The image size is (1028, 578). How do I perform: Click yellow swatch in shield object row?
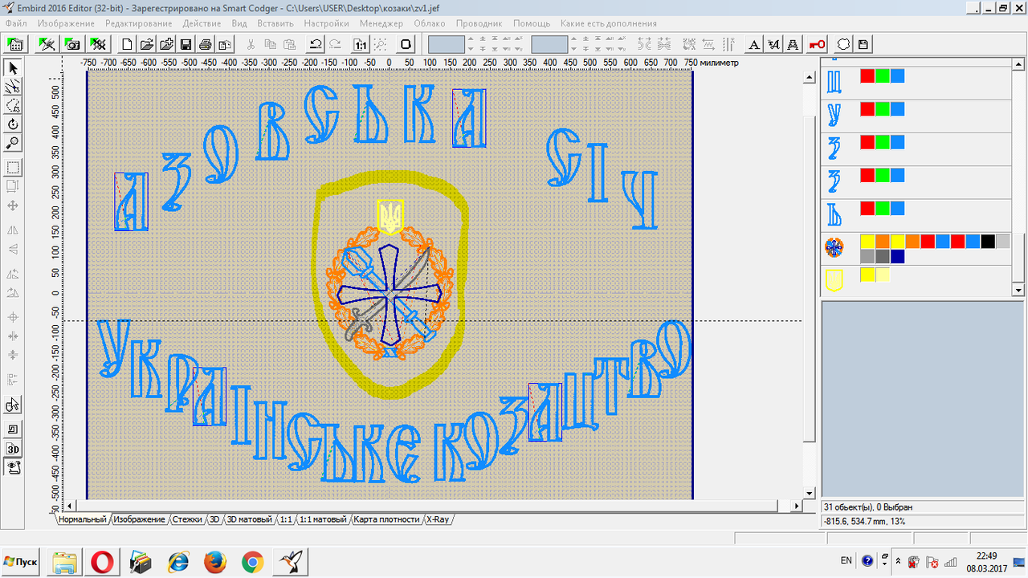click(867, 275)
